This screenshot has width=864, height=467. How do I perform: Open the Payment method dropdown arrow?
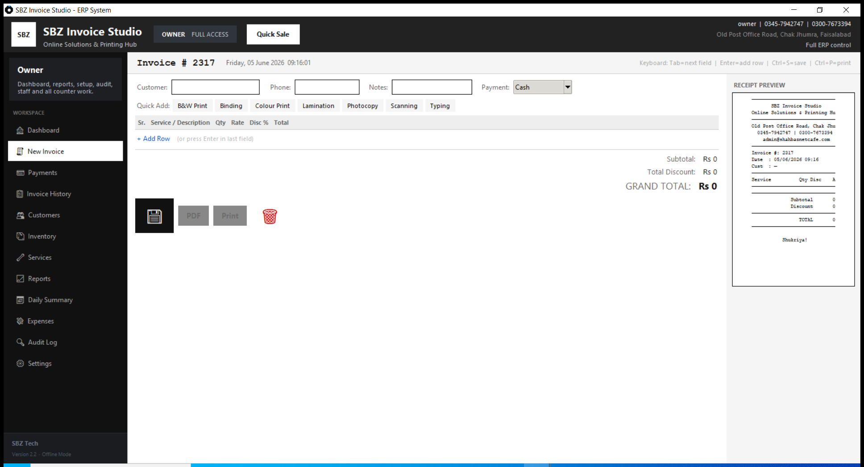pos(568,87)
